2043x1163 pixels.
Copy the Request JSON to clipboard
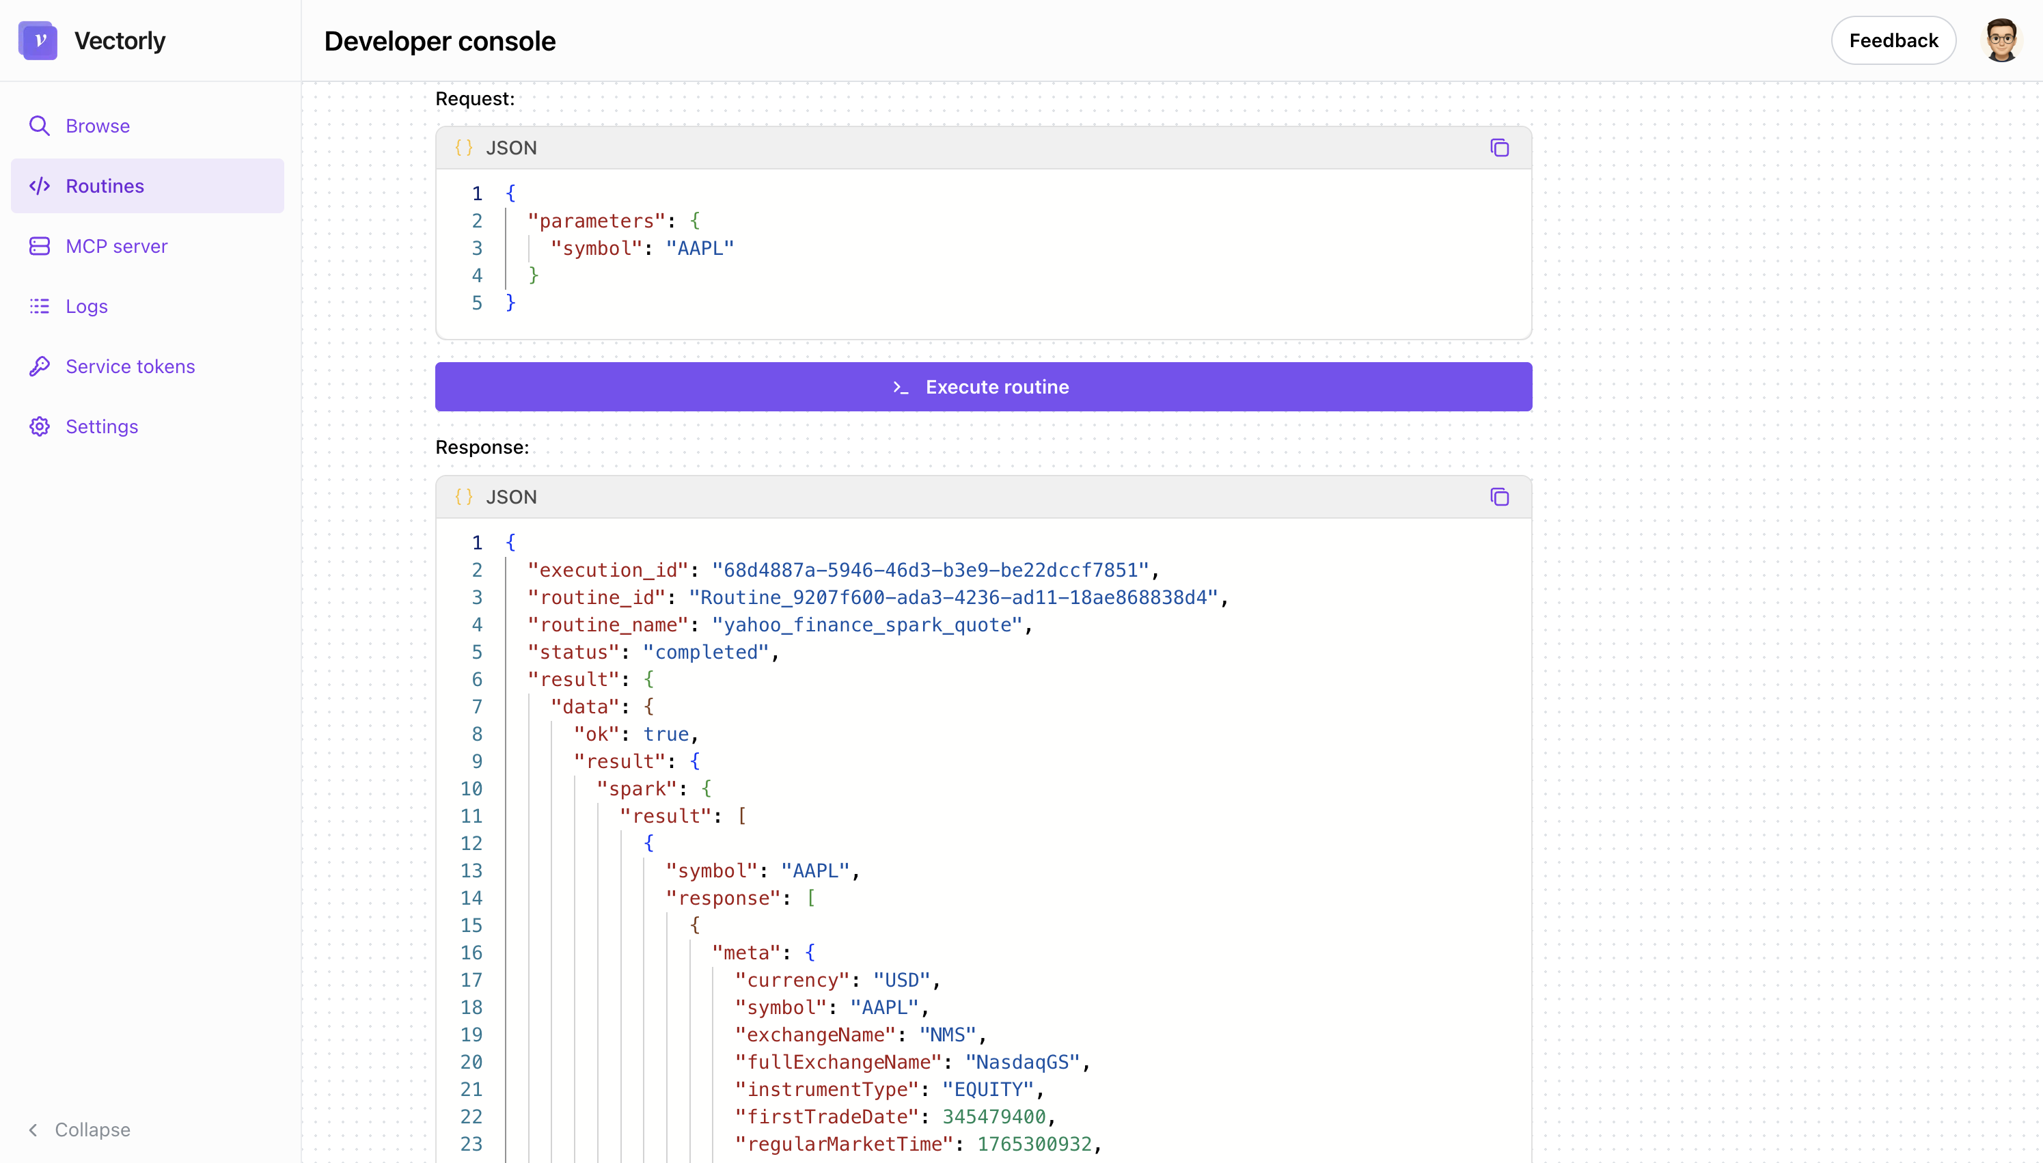click(x=1499, y=148)
